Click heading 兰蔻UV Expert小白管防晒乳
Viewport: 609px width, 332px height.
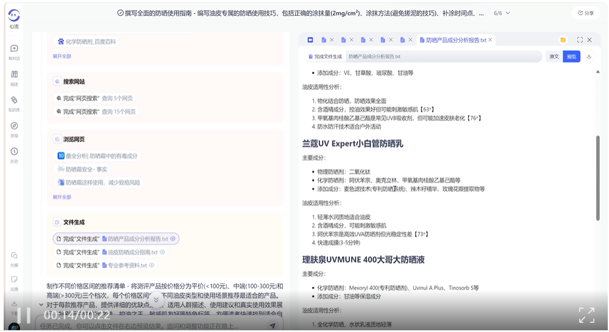pos(353,143)
